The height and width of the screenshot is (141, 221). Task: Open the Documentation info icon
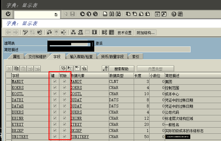[95, 32]
